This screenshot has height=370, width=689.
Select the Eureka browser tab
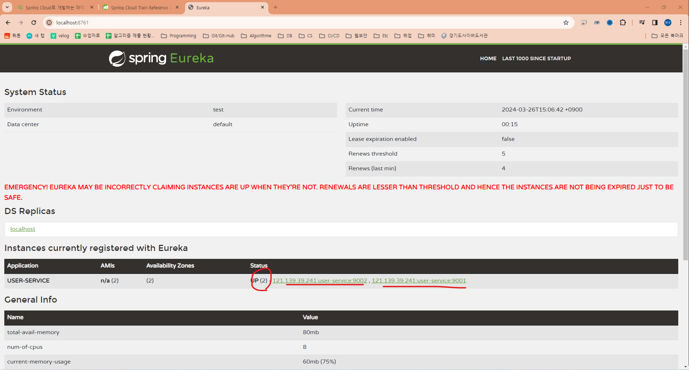(226, 8)
